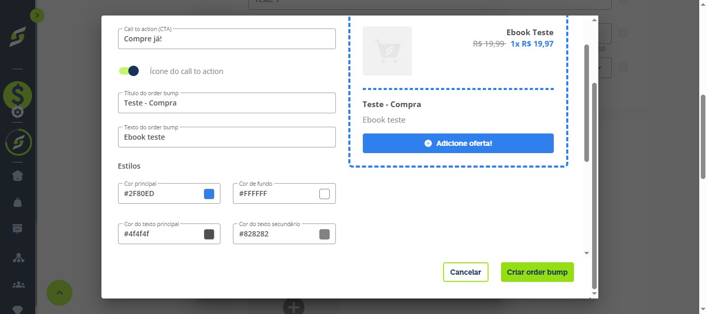Click the struck-through price R$ 19,99
Viewport: 707px width, 314px height.
point(489,44)
